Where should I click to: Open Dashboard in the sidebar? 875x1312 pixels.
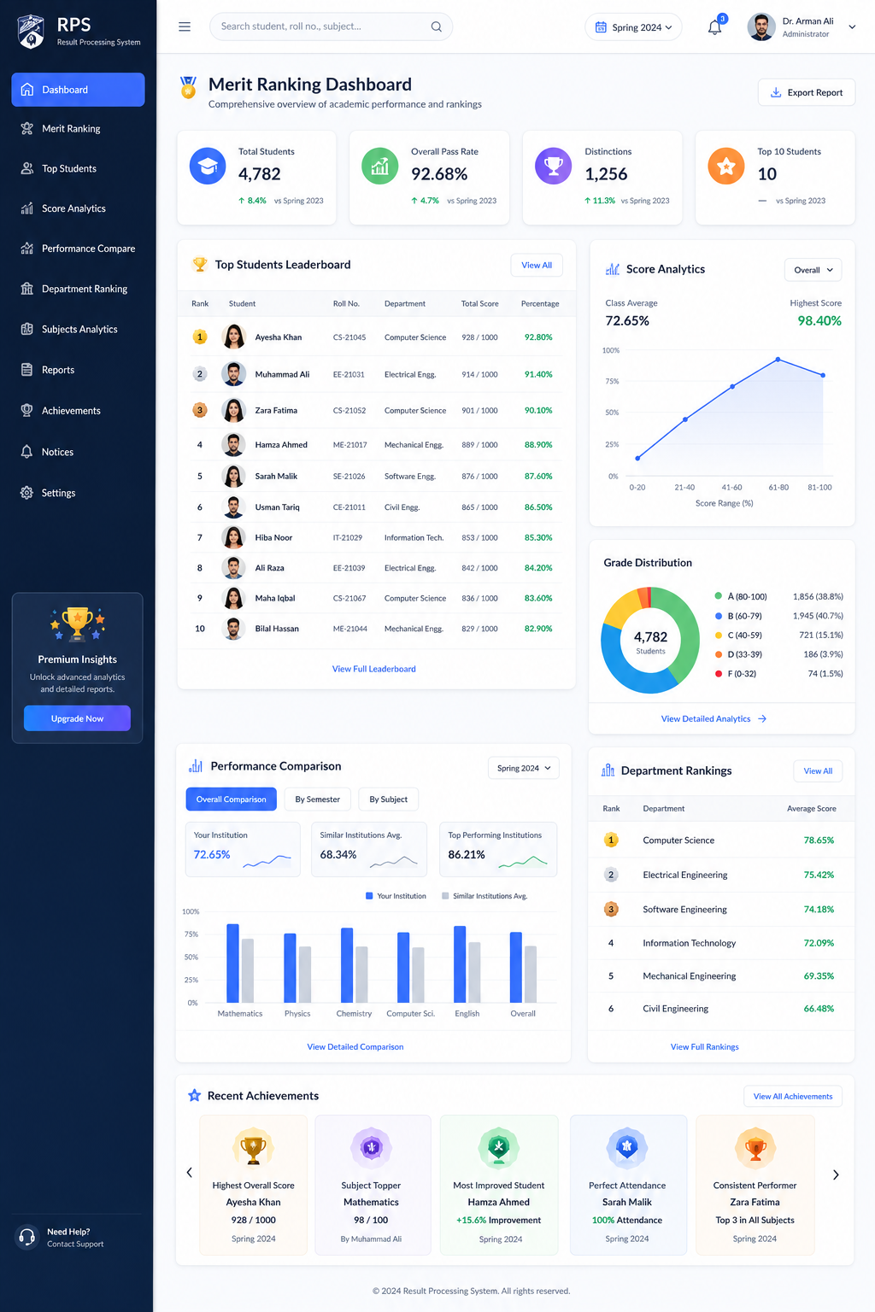[x=78, y=90]
